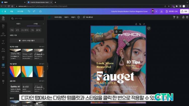Apply the first rainbow color palette

coord(15,72)
